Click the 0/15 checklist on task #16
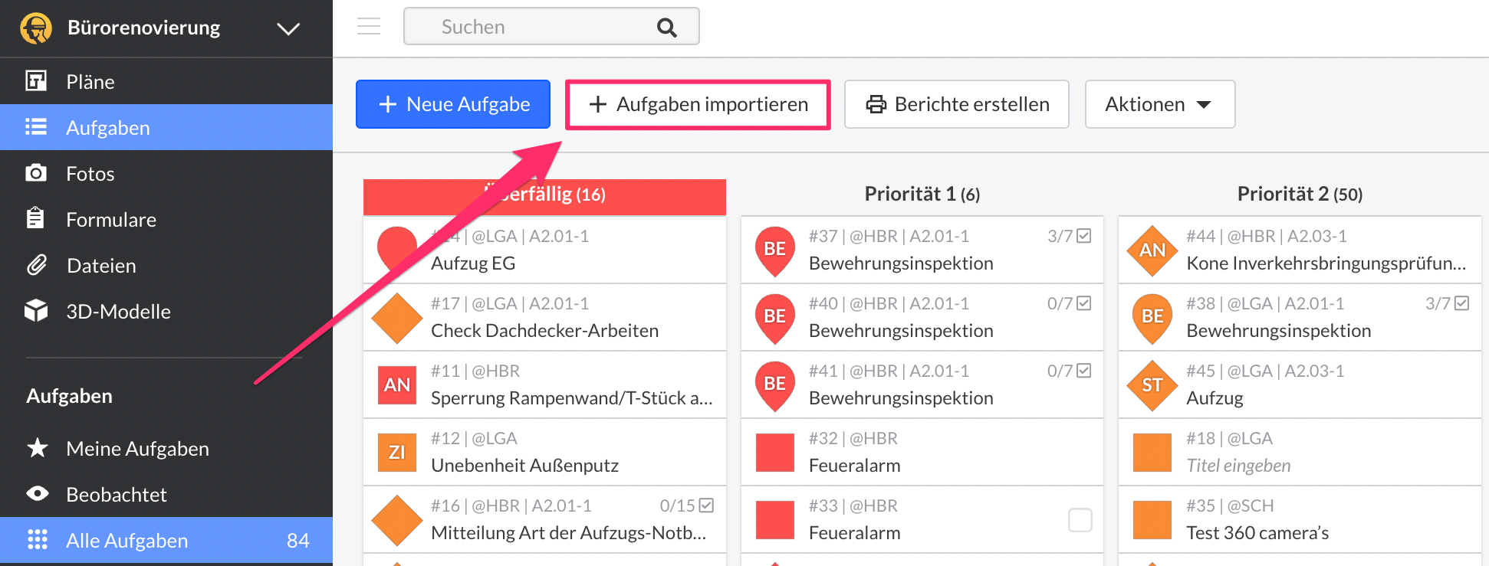Image resolution: width=1489 pixels, height=566 pixels. 686,505
